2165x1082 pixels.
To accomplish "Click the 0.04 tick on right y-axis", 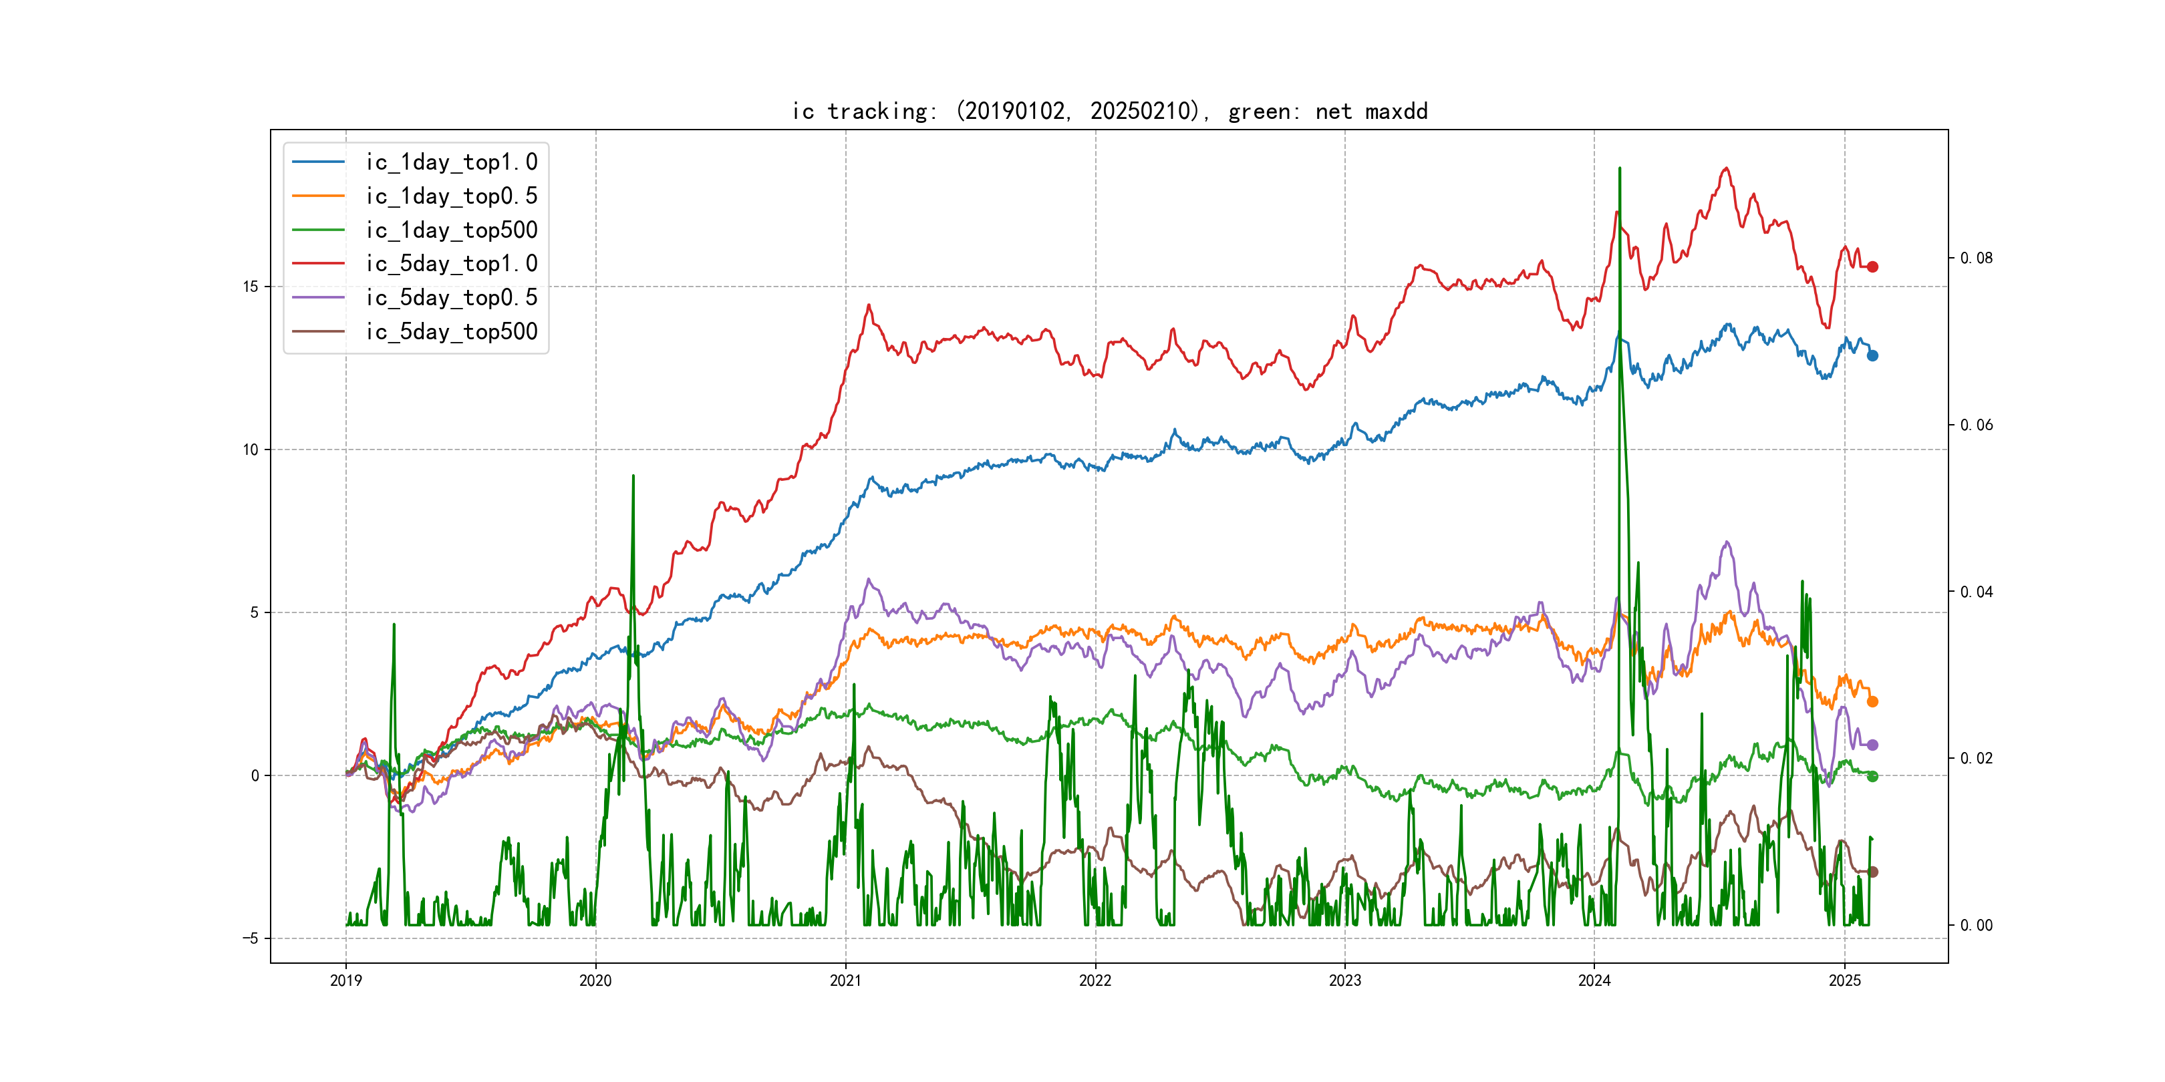I will pos(1976,592).
